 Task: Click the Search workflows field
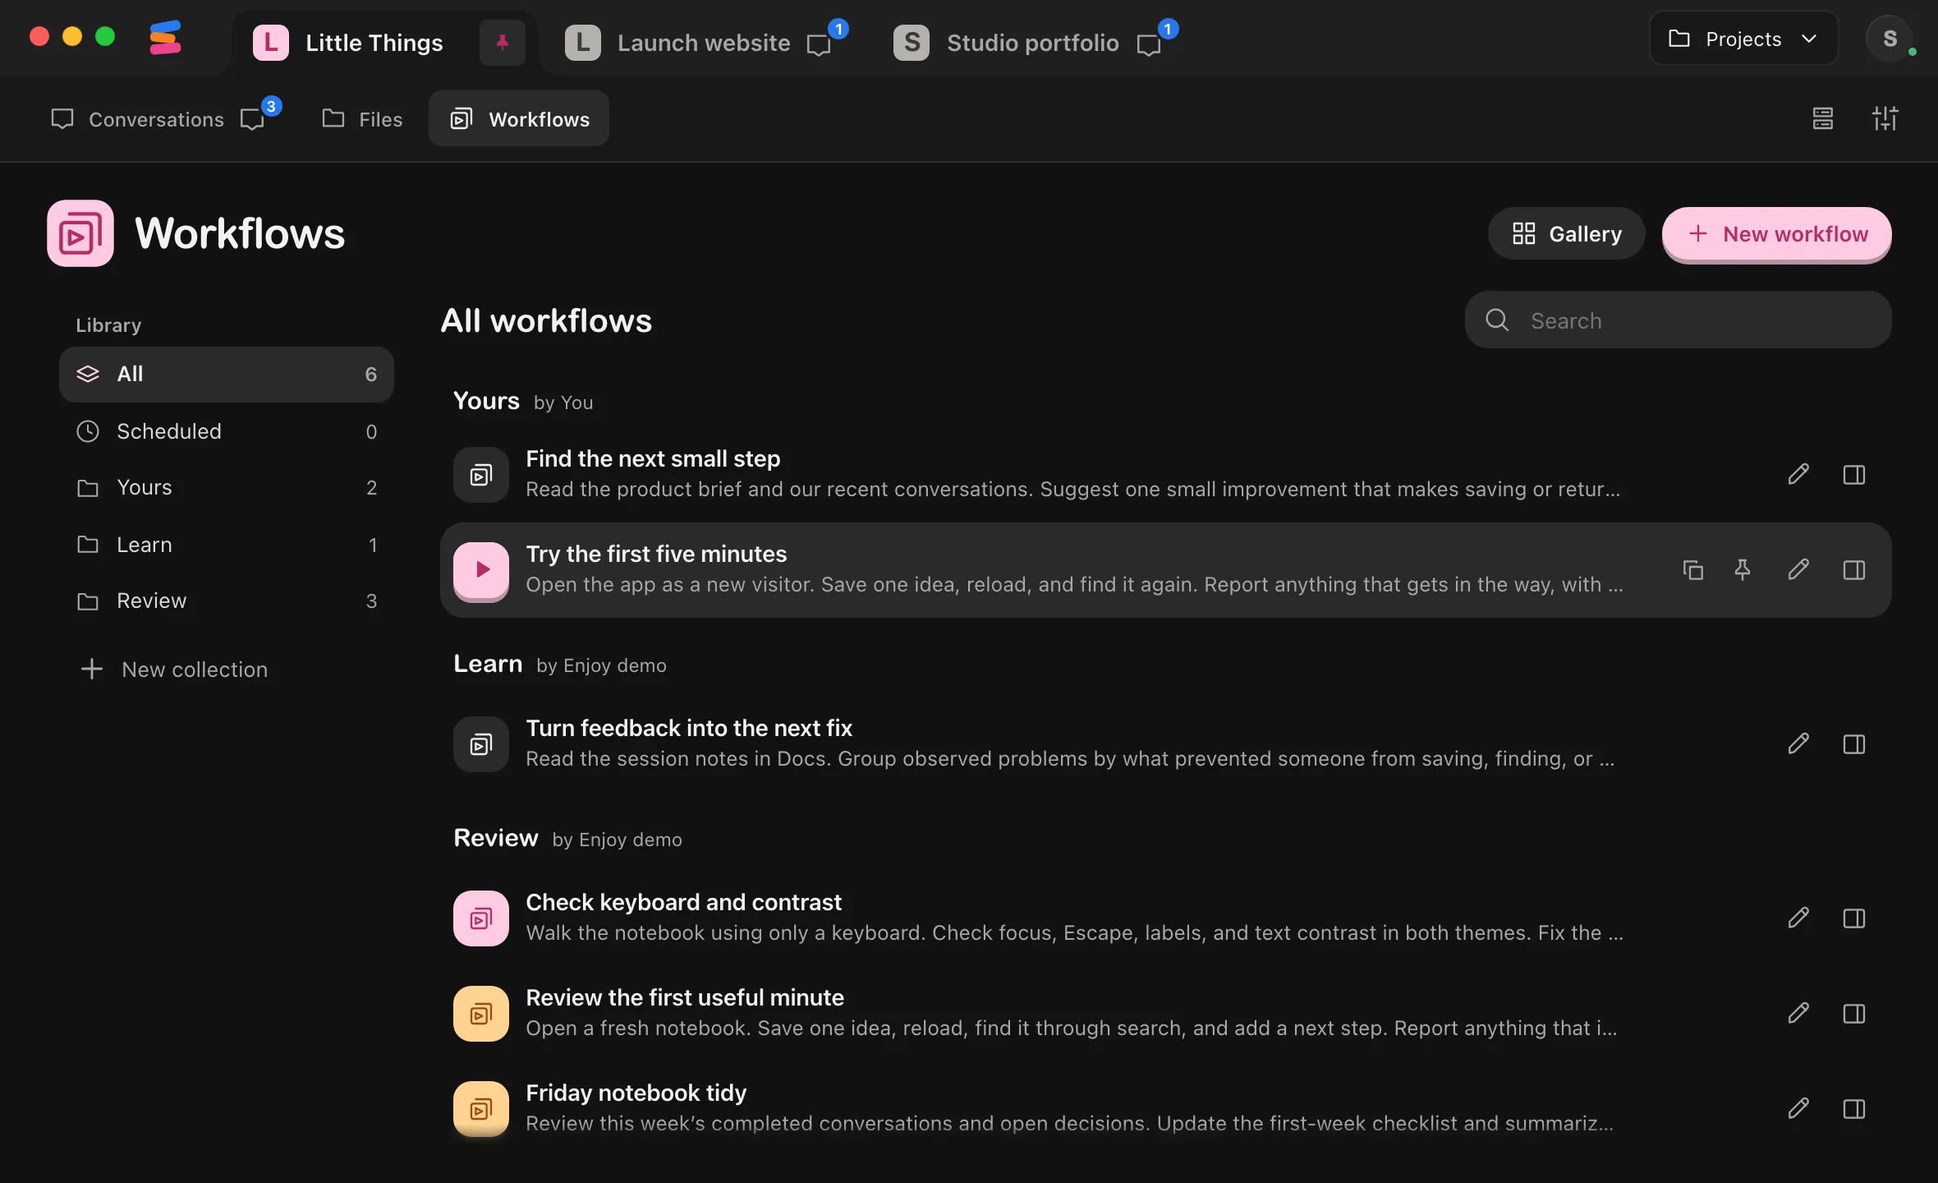pos(1679,320)
